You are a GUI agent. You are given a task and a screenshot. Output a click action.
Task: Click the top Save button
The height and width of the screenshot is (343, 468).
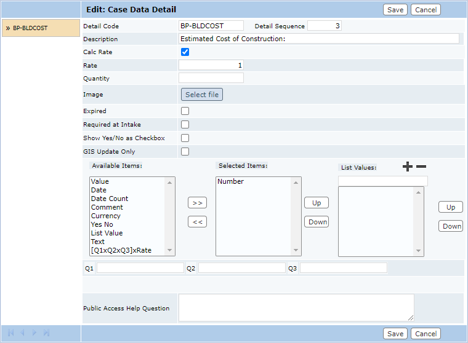395,10
